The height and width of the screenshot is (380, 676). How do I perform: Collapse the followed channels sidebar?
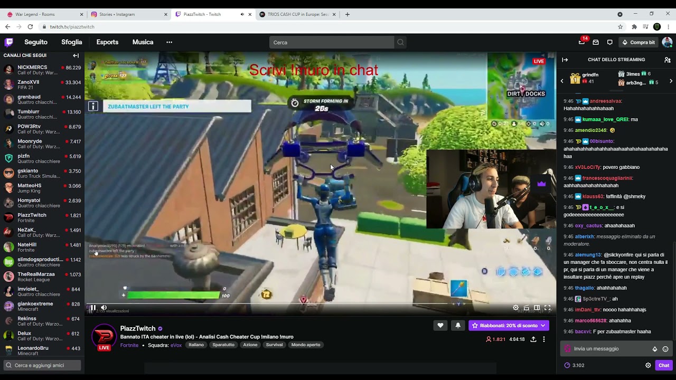point(76,55)
